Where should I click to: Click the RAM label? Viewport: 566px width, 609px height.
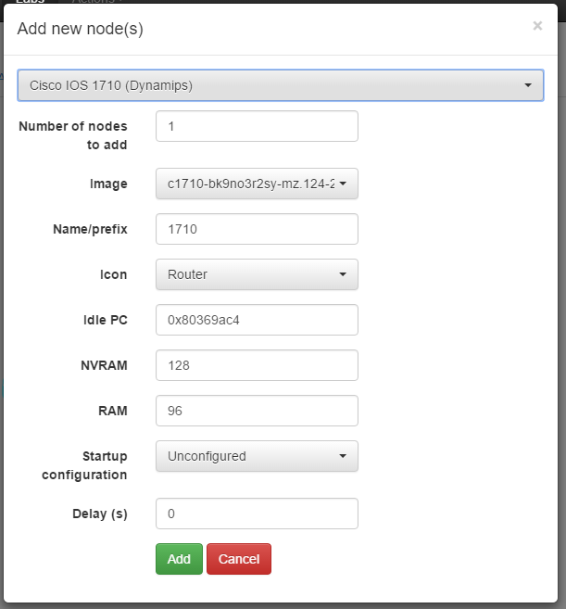pos(113,411)
